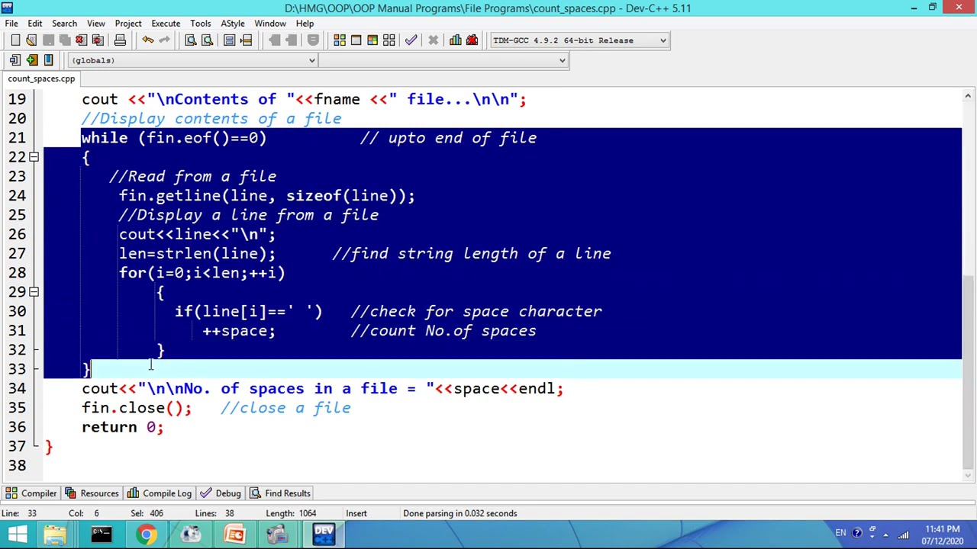This screenshot has width=977, height=549.
Task: Switch to the Find Results tab
Action: coord(280,493)
